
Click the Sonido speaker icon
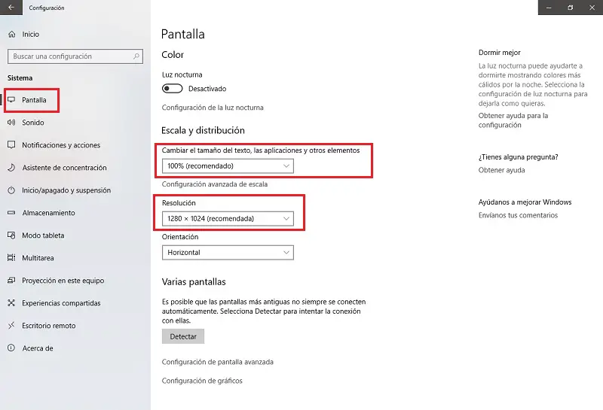point(11,123)
